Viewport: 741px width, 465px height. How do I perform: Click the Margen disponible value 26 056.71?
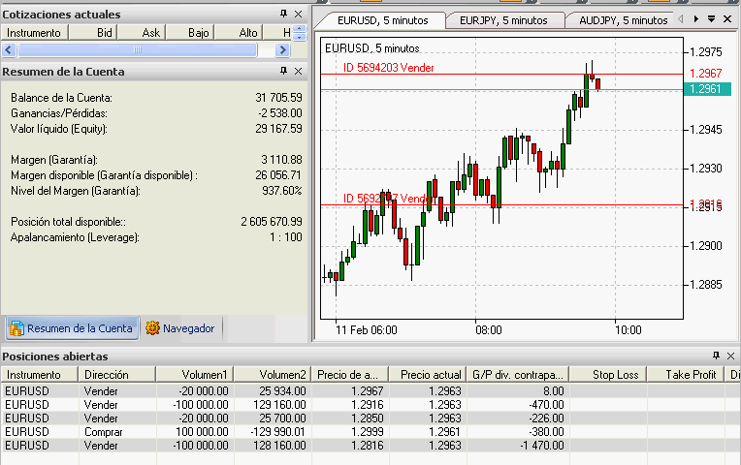pyautogui.click(x=277, y=175)
